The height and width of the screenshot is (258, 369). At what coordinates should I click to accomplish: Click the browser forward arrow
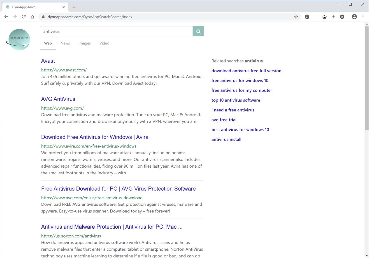click(15, 17)
